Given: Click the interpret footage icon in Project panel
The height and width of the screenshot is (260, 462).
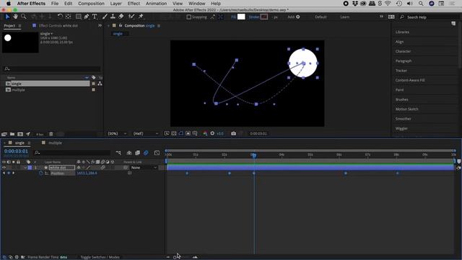Looking at the screenshot, I should (4, 134).
